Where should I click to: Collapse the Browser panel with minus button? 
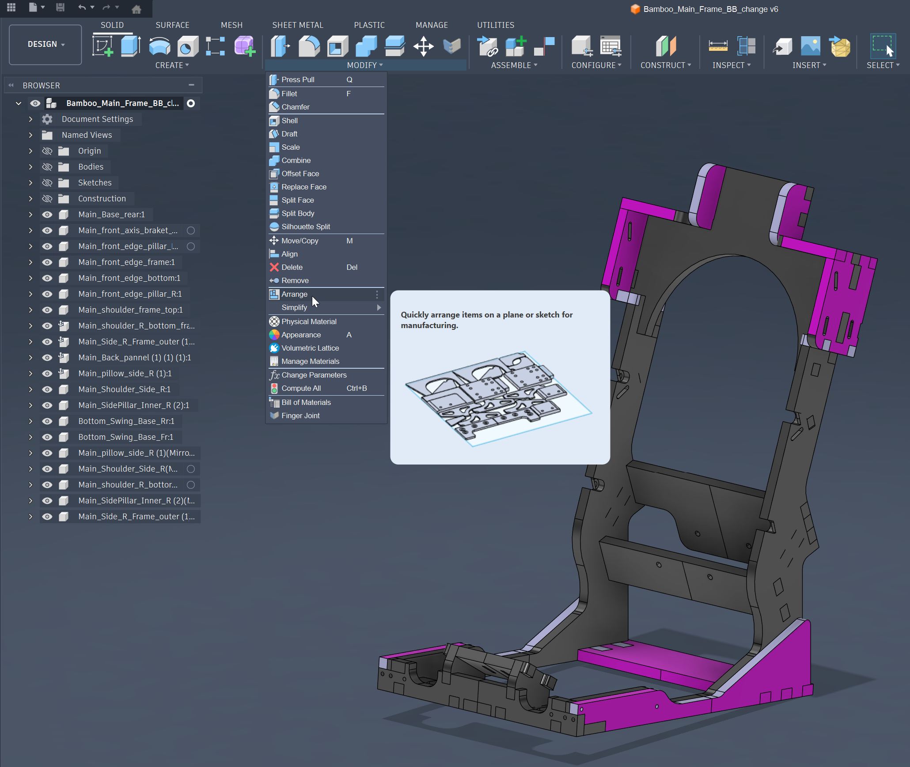click(x=191, y=85)
